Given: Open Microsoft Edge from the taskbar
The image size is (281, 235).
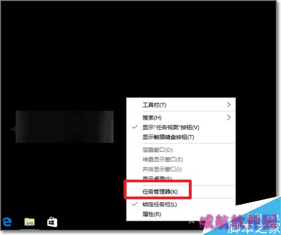Looking at the screenshot, I should 7,222.
